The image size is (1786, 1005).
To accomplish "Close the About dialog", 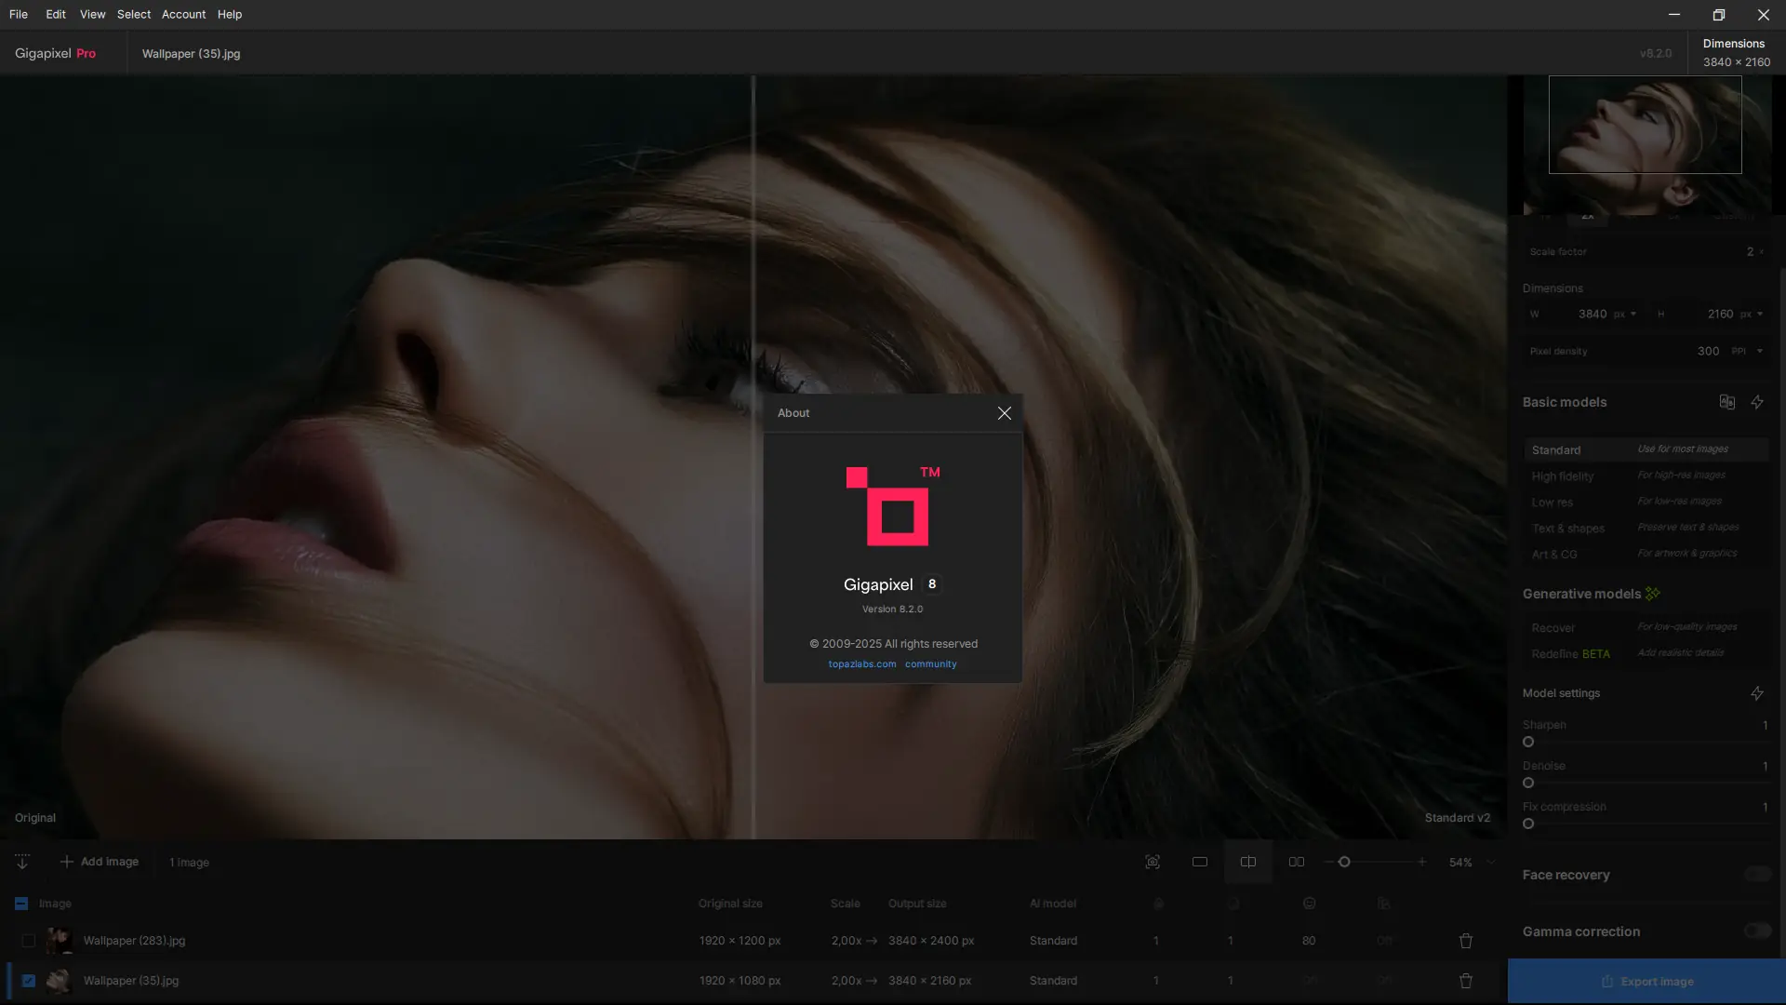I will [1004, 413].
